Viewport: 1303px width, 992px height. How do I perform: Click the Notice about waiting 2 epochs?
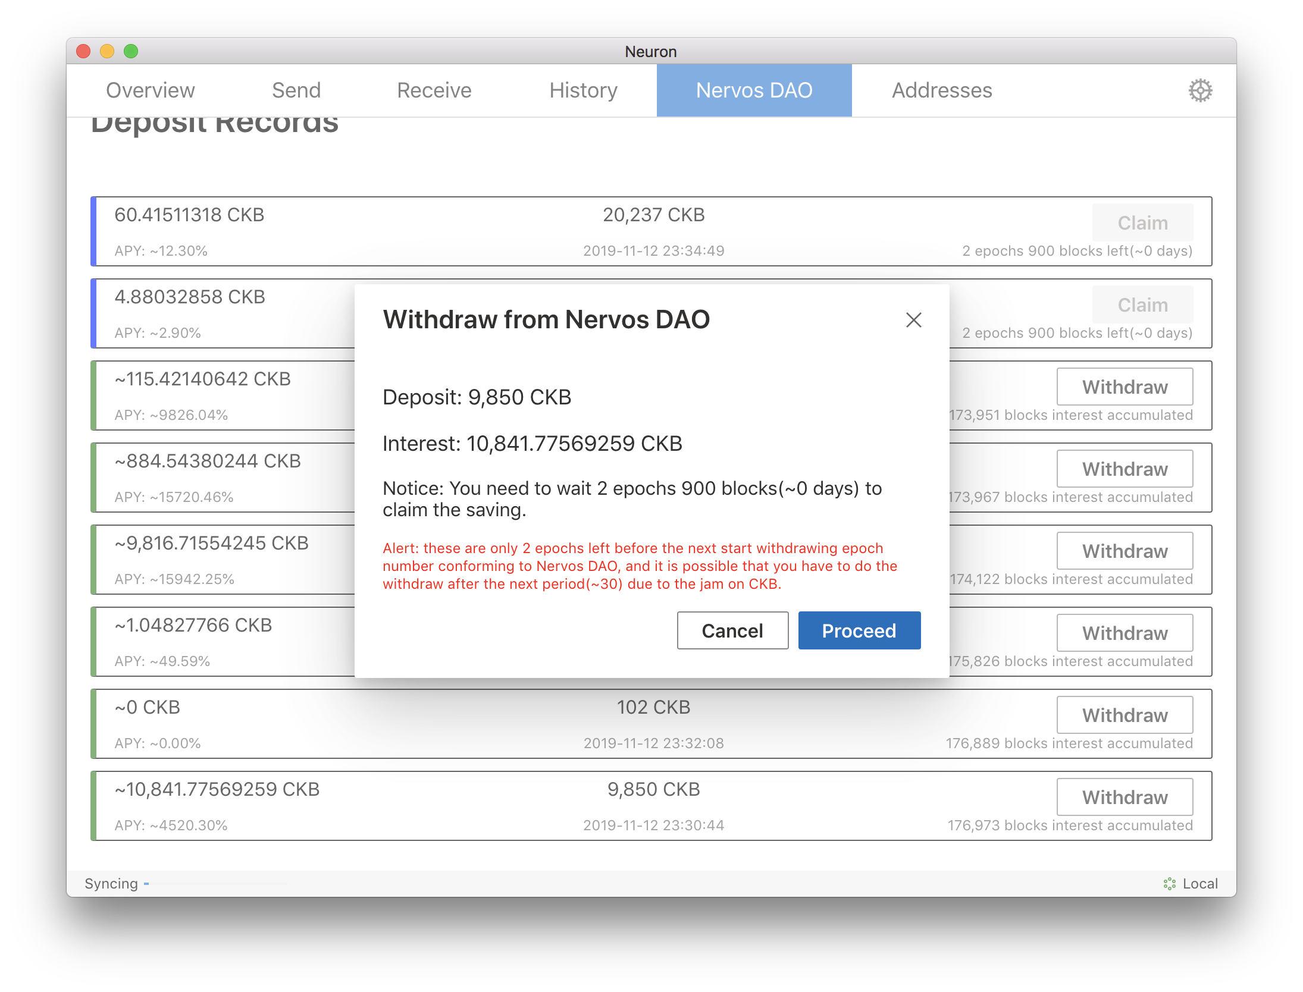coord(632,499)
